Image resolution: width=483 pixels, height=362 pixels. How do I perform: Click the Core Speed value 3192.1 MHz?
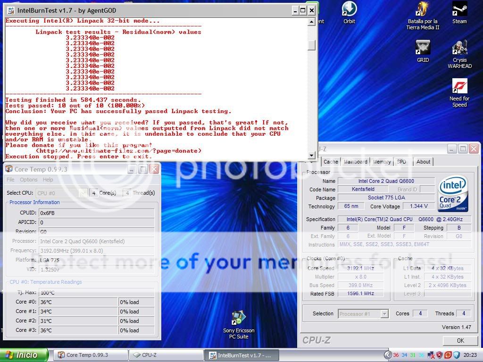361,268
